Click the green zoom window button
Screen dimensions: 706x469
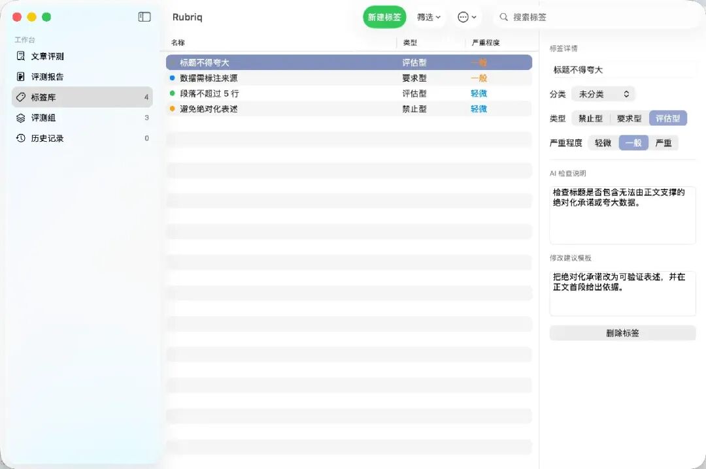(46, 17)
